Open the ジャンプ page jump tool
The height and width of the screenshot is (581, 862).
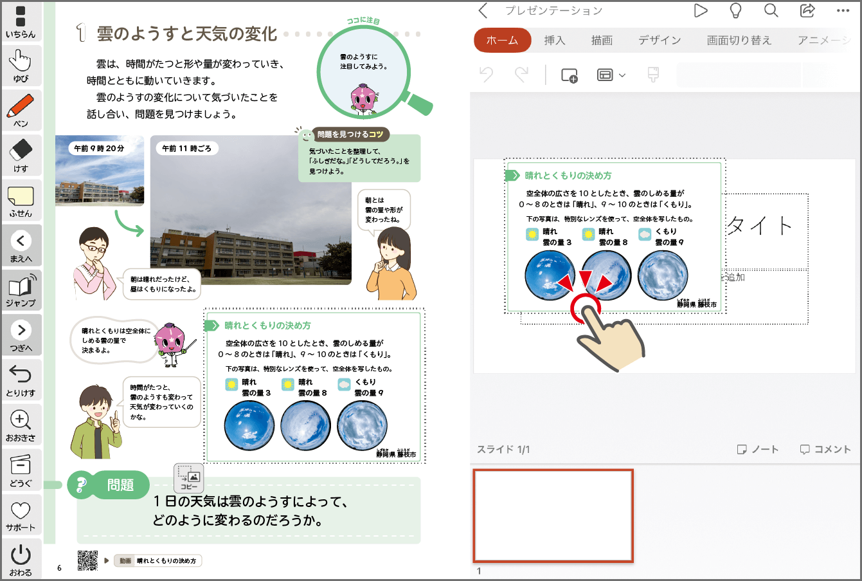pyautogui.click(x=21, y=290)
